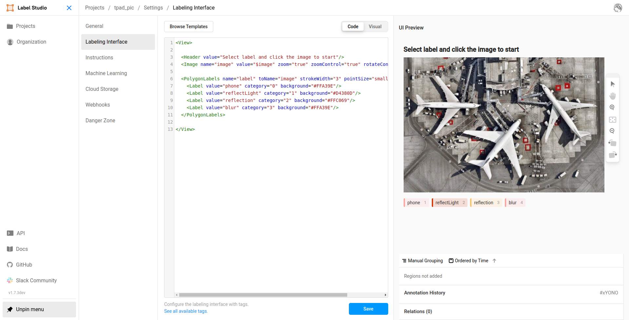Change the Ordered by Time option
Image resolution: width=629 pixels, height=320 pixels.
pos(468,260)
